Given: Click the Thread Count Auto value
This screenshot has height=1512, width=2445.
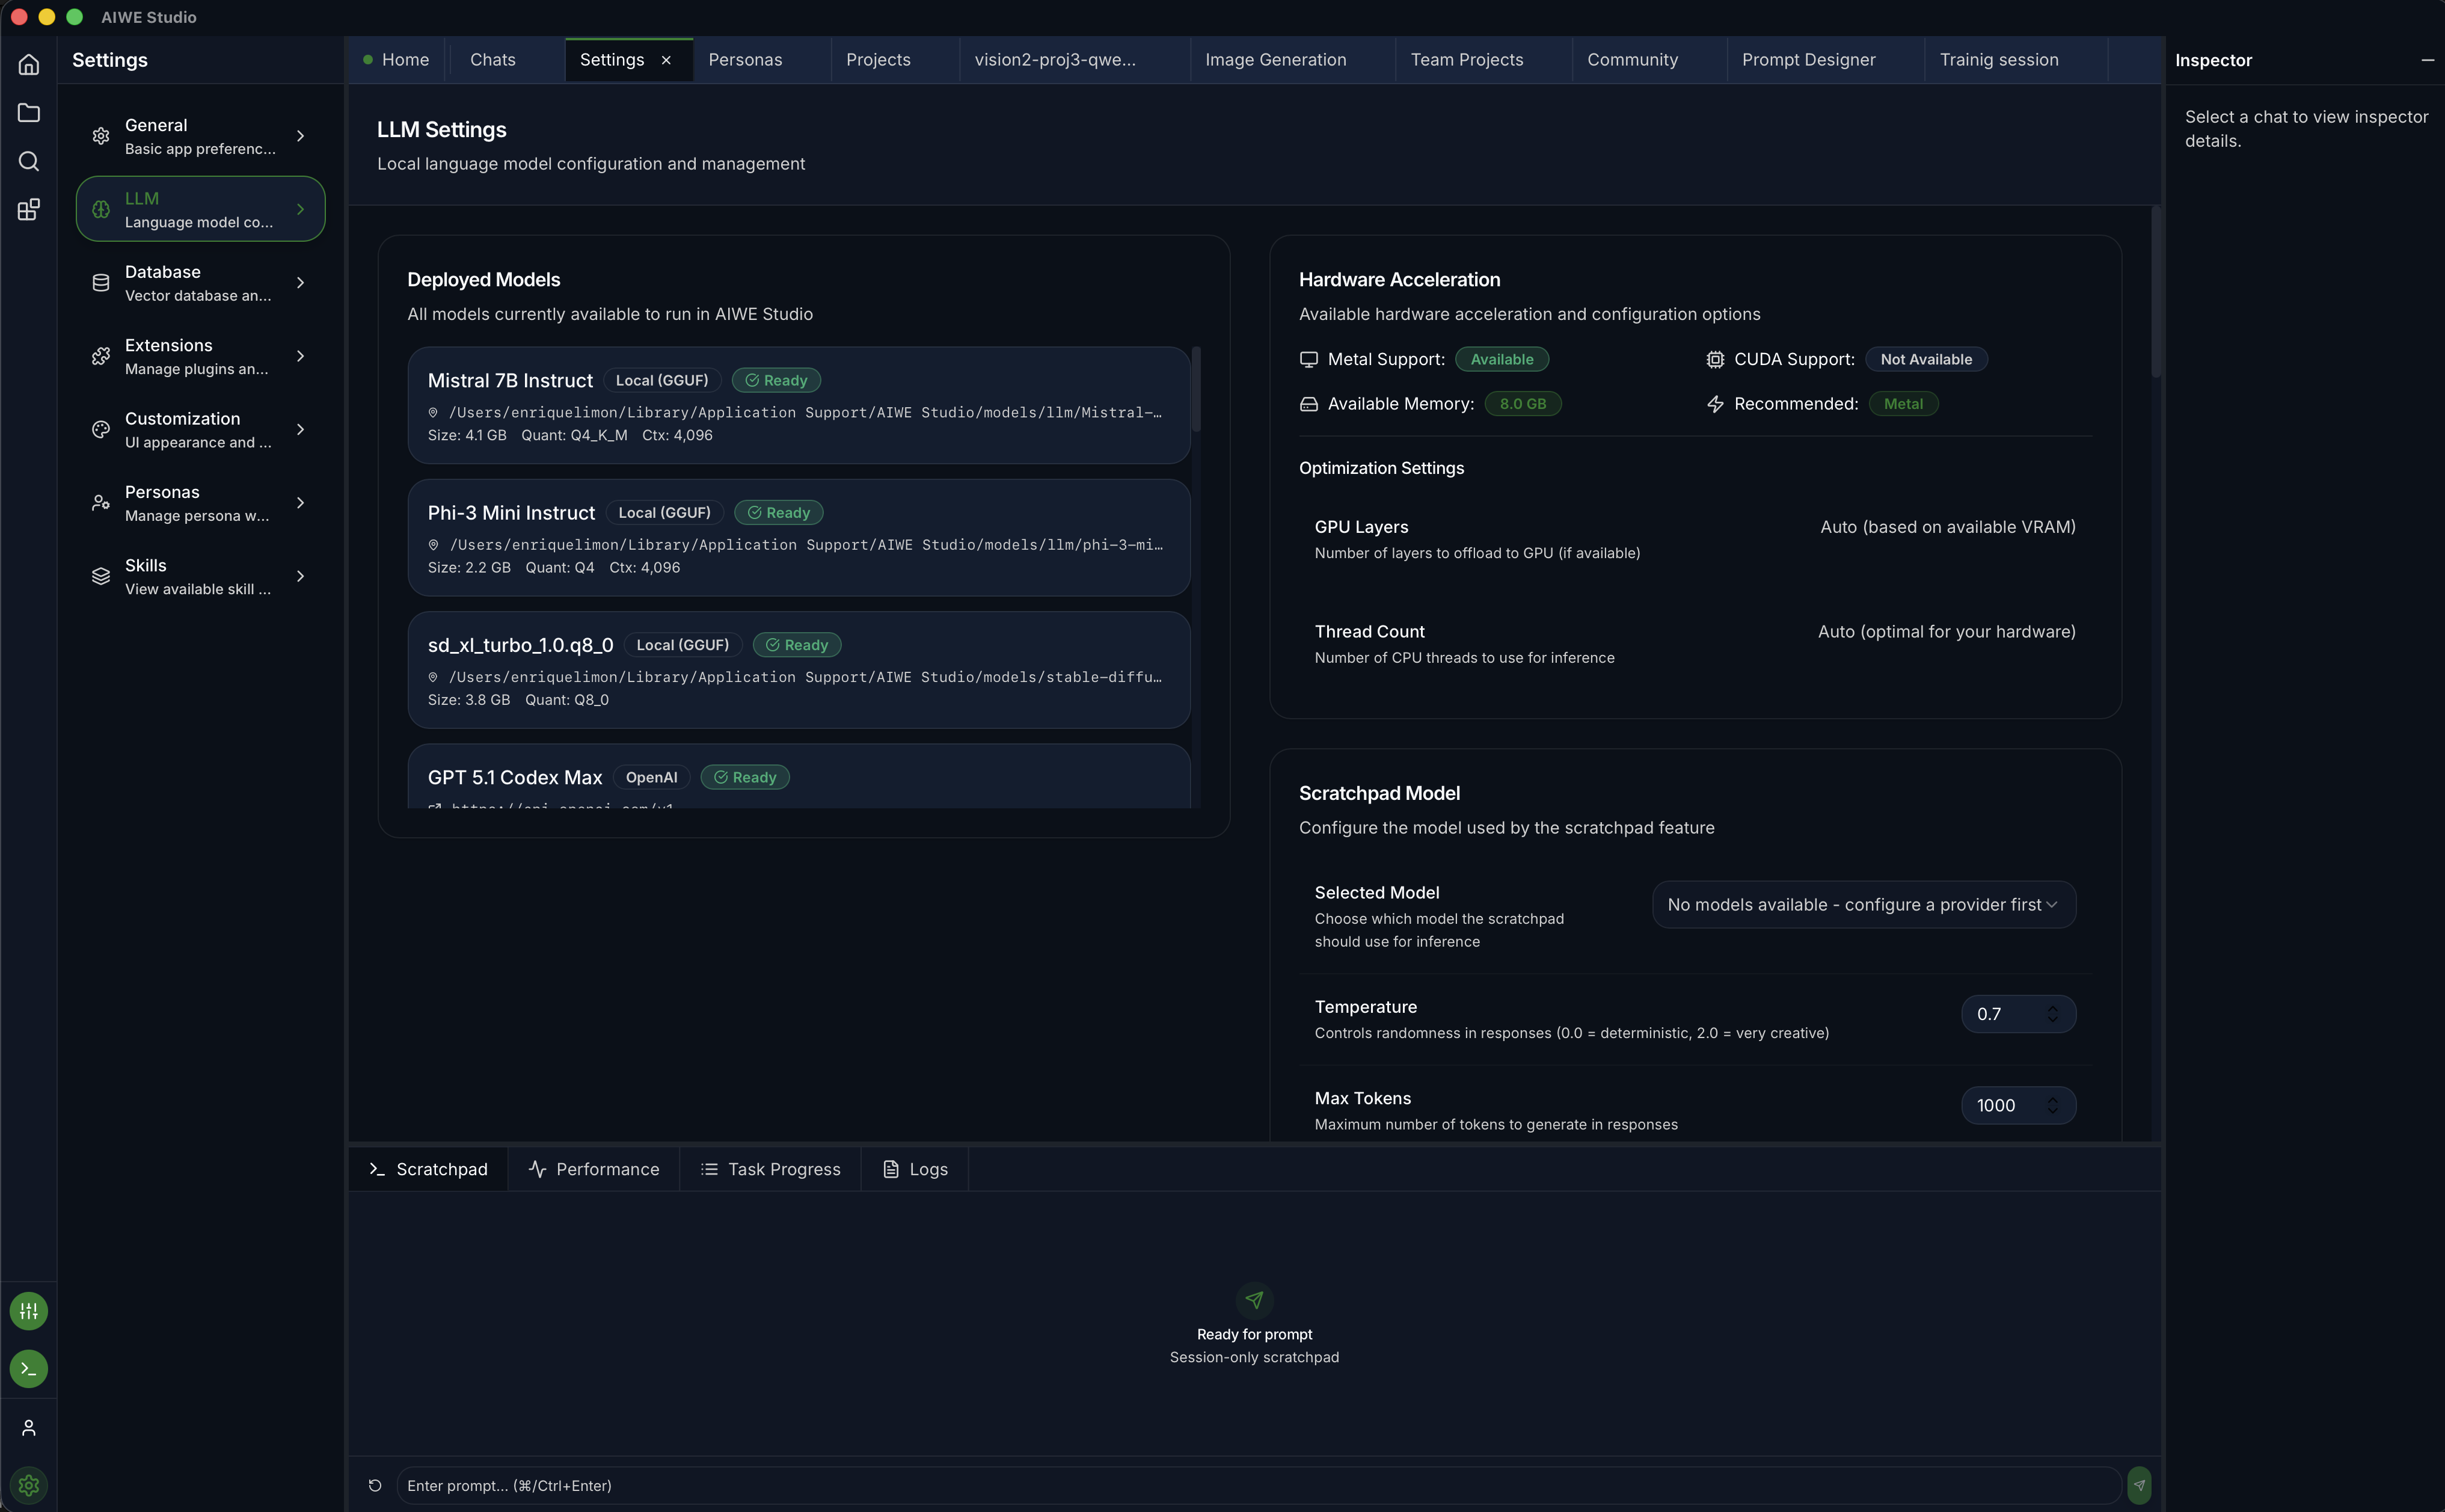Looking at the screenshot, I should tap(1946, 631).
